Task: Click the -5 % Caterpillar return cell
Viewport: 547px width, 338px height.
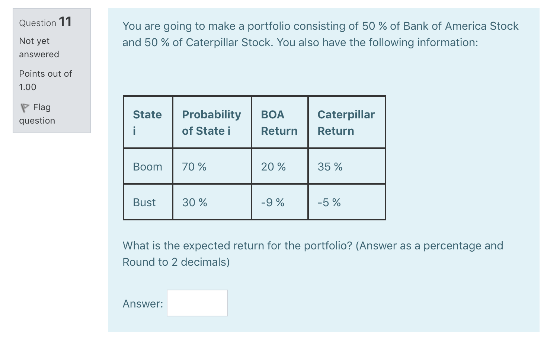Action: click(x=329, y=202)
